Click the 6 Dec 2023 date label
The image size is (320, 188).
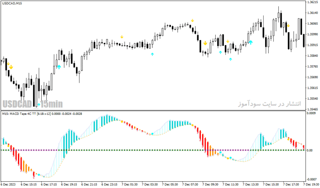(x=8, y=184)
